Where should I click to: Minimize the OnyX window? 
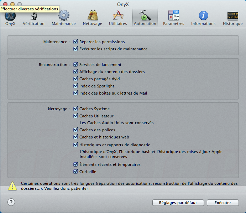[12, 4]
